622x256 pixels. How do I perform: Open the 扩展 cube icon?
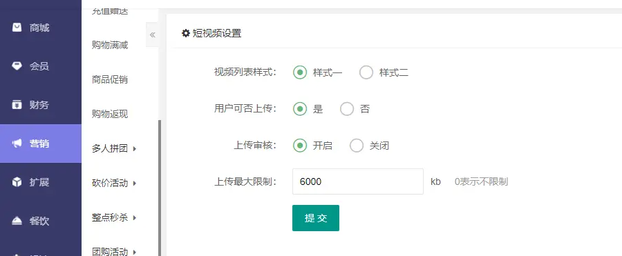click(17, 182)
